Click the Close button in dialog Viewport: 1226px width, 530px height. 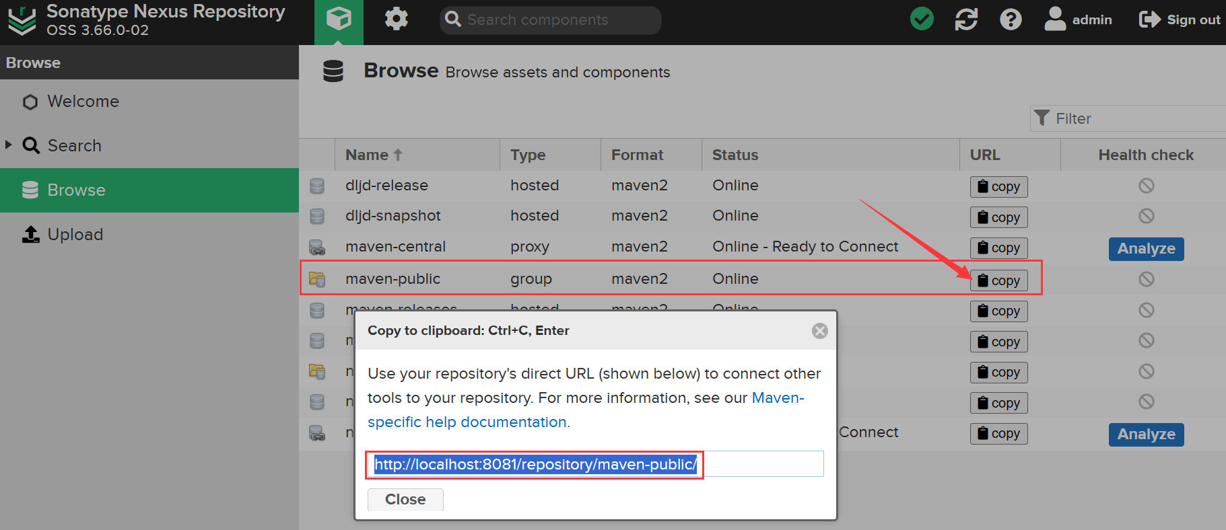click(x=405, y=500)
